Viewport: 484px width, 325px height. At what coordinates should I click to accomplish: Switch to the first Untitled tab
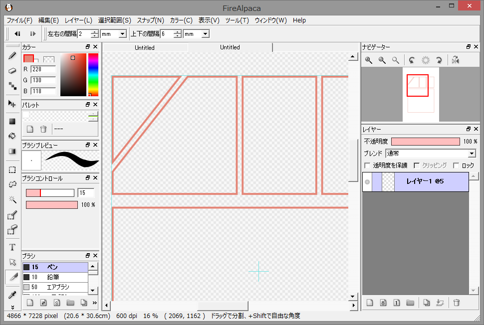[x=145, y=47]
